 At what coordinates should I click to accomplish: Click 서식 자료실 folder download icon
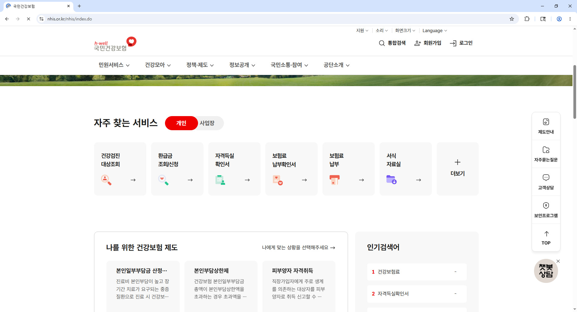[392, 180]
